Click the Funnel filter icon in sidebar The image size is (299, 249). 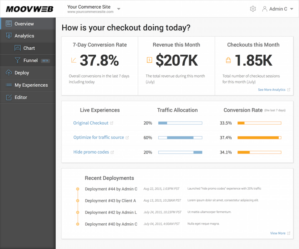(x=17, y=61)
